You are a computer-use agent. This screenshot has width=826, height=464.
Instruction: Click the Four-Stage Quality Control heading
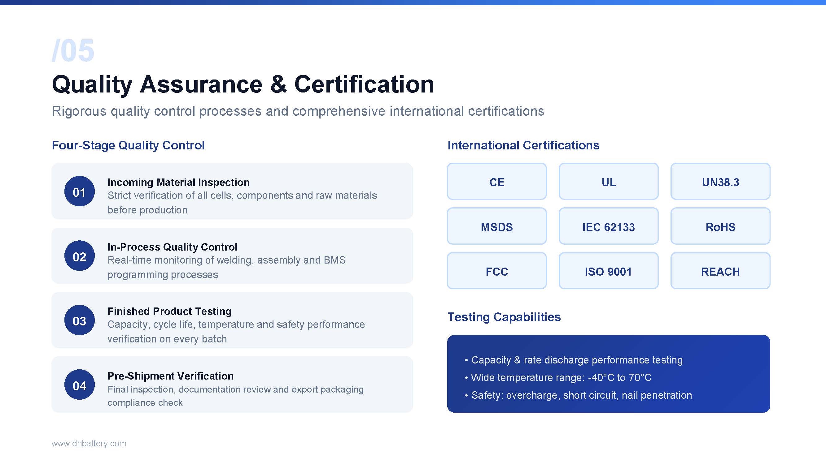click(128, 145)
